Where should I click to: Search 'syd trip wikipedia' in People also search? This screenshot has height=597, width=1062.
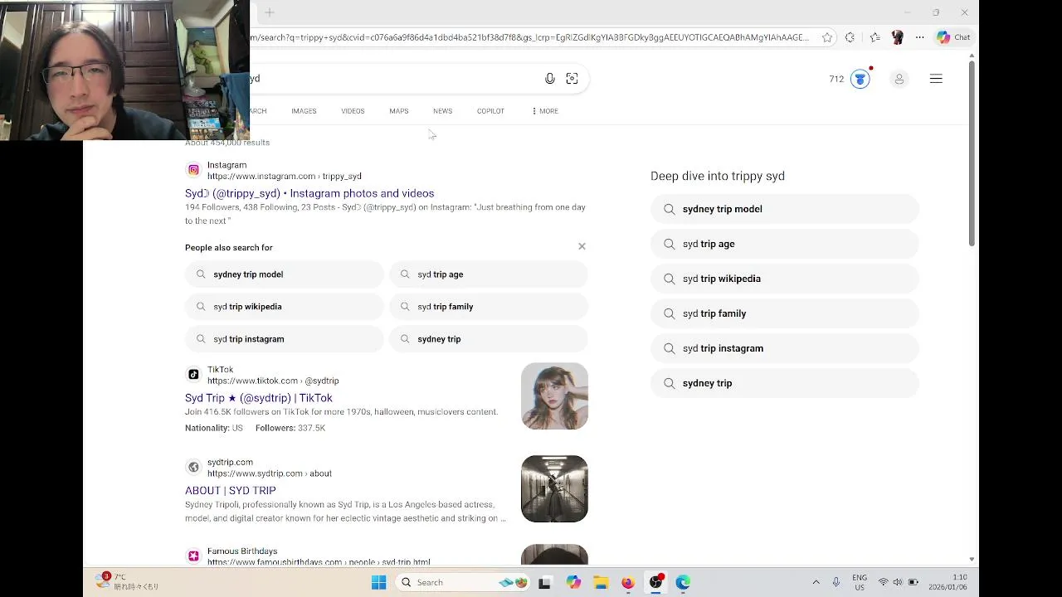[x=285, y=307]
